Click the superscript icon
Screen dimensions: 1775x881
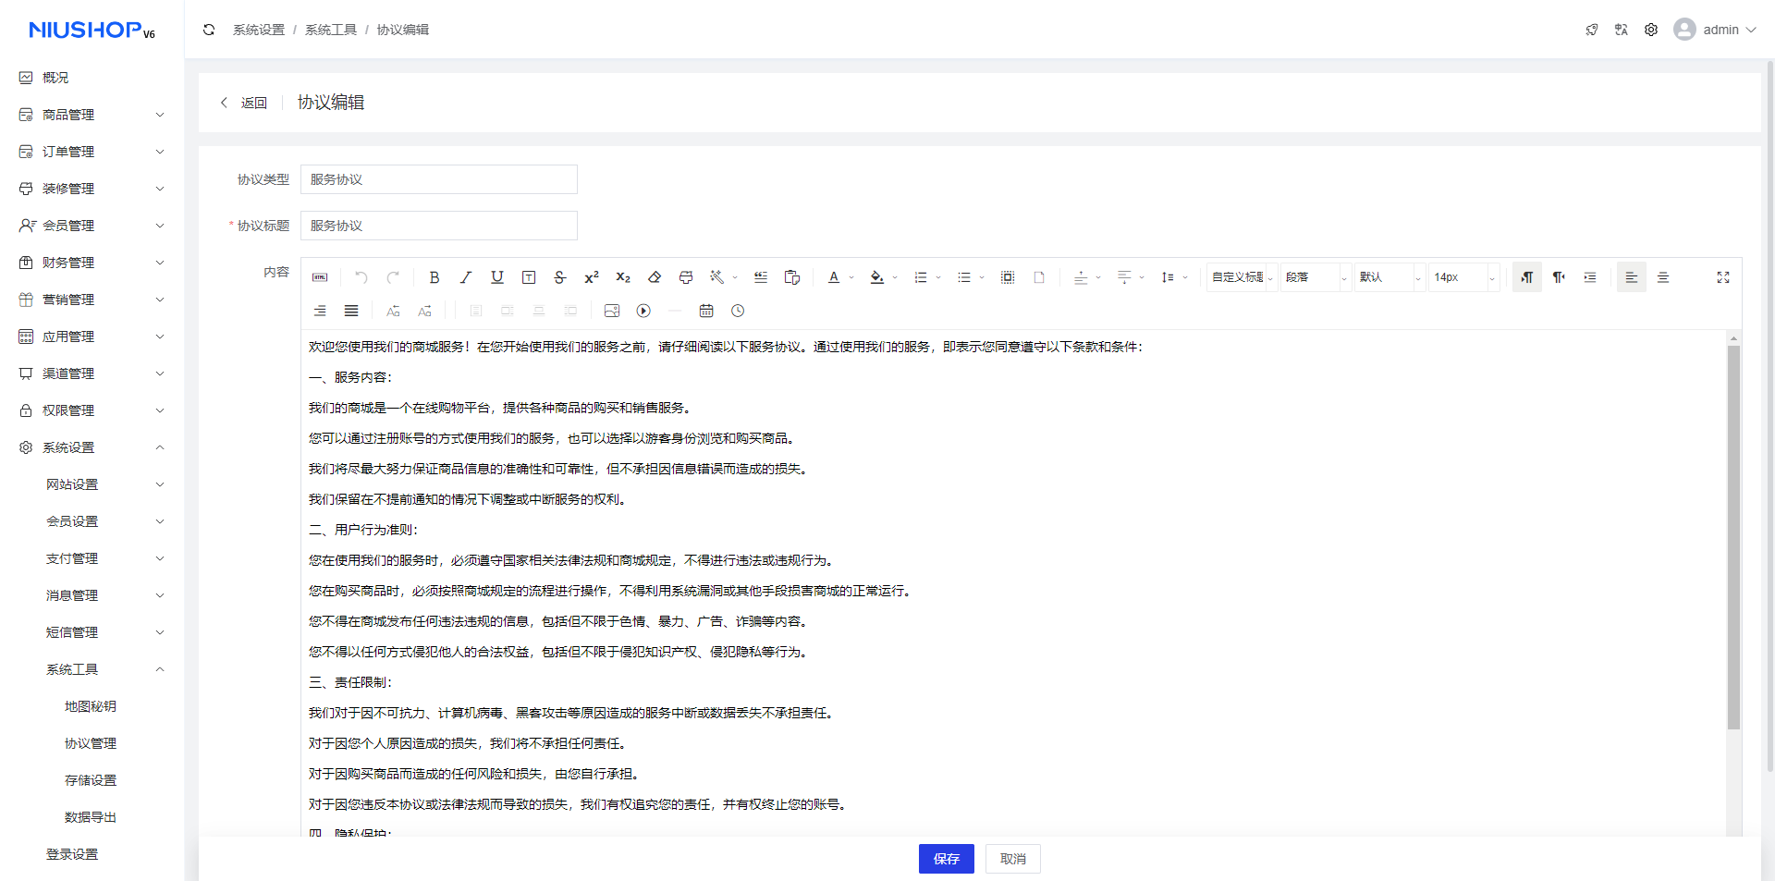click(x=592, y=277)
